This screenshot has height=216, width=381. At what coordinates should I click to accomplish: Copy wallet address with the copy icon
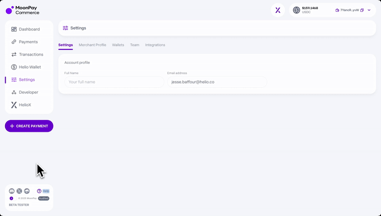pyautogui.click(x=362, y=10)
